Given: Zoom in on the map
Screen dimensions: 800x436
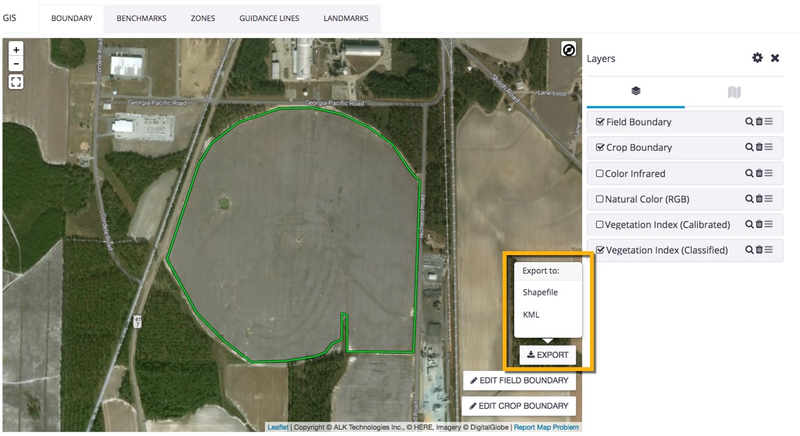Looking at the screenshot, I should click(x=16, y=49).
